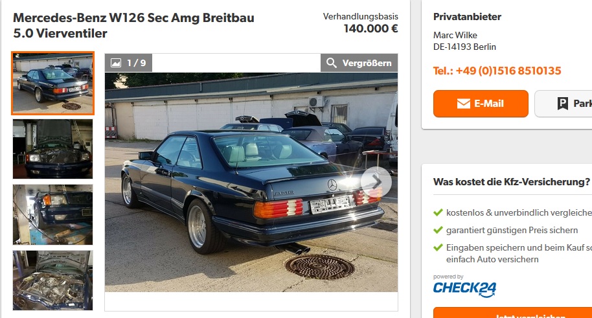Image resolution: width=592 pixels, height=318 pixels.
Task: Click the checkmark beside Eingaben speichern
Action: (x=438, y=248)
